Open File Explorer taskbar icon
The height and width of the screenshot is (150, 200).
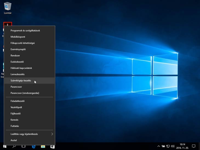click(x=43, y=146)
